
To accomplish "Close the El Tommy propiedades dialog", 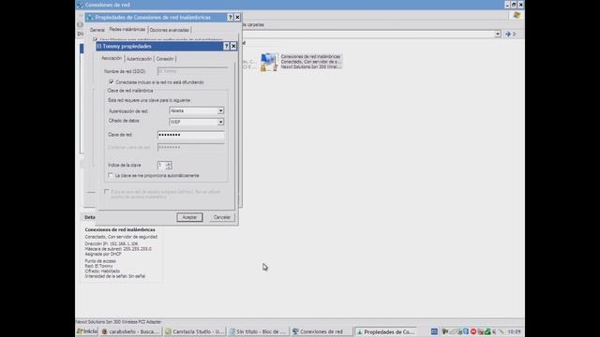I will pyautogui.click(x=233, y=46).
